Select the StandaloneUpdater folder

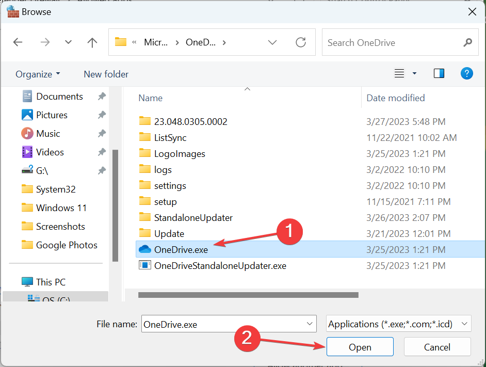(193, 218)
